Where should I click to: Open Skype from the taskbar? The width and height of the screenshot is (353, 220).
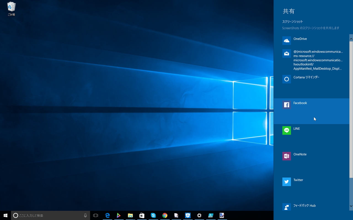click(x=153, y=215)
